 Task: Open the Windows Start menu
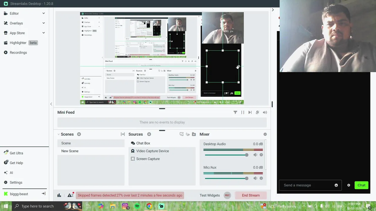click(6, 206)
